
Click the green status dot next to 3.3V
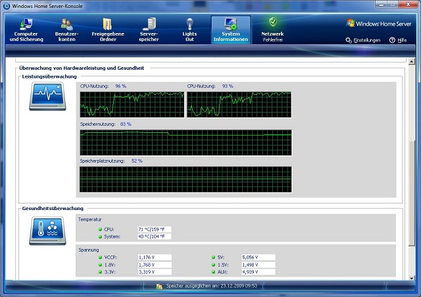(100, 272)
